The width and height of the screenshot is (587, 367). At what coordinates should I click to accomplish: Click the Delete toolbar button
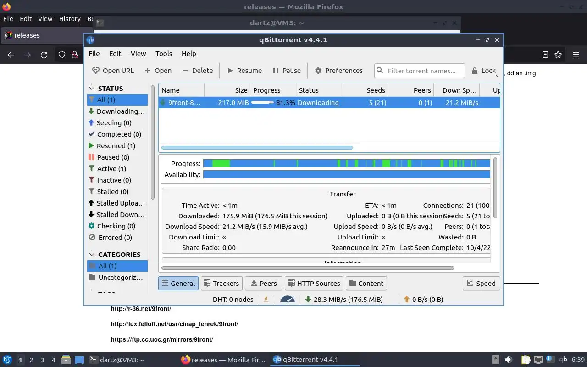(198, 71)
